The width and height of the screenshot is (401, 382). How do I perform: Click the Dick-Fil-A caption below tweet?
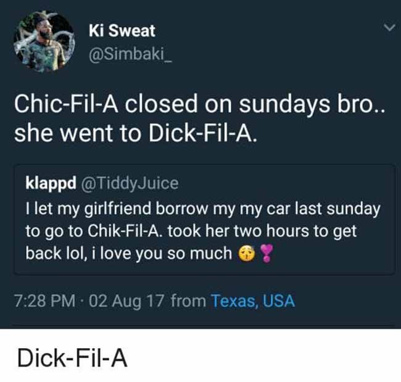[x=72, y=358]
